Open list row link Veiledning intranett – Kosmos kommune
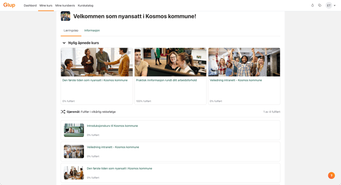The width and height of the screenshot is (341, 185). [x=113, y=147]
